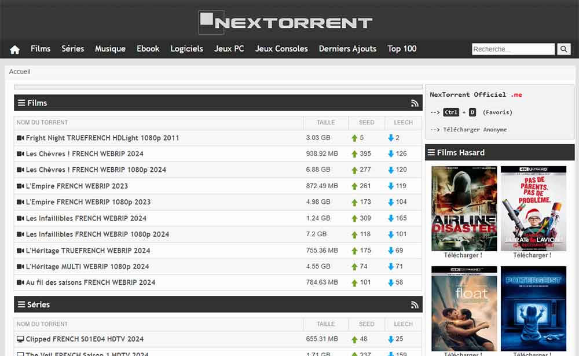Image resolution: width=579 pixels, height=356 pixels.
Task: Click the hamburger icon on the Films Hasard header
Action: 431,152
